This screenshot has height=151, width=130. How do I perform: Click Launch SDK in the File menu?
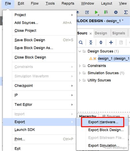(x=25, y=130)
